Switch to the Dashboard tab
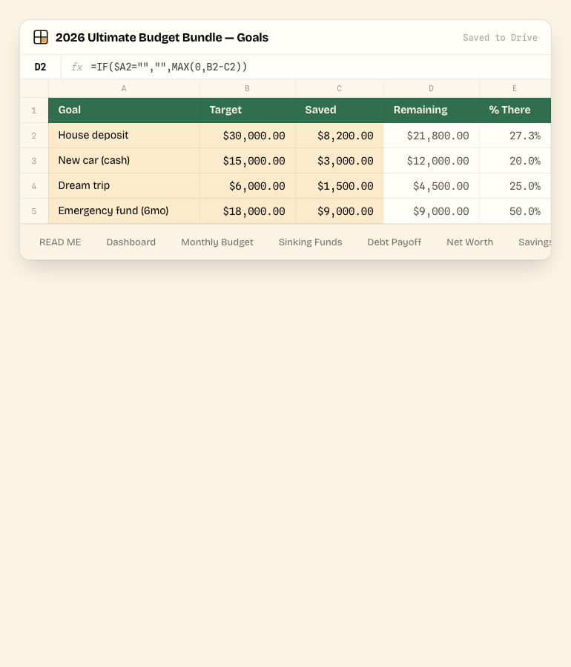571x667 pixels. point(131,242)
